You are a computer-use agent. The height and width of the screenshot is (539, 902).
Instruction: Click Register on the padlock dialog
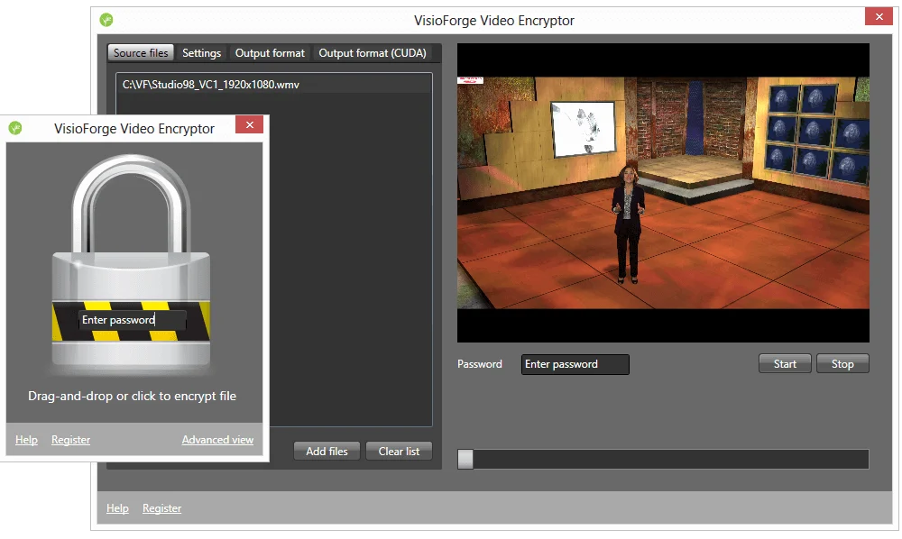(x=70, y=439)
